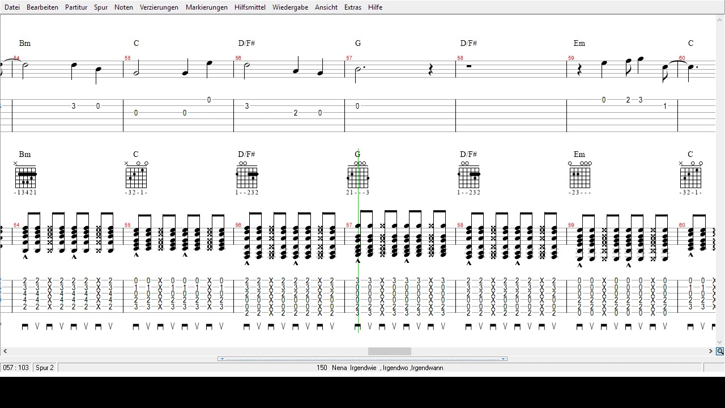Click the right handle of the dotted range slider

click(503, 359)
